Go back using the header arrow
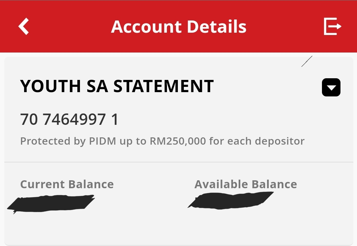 pos(24,26)
